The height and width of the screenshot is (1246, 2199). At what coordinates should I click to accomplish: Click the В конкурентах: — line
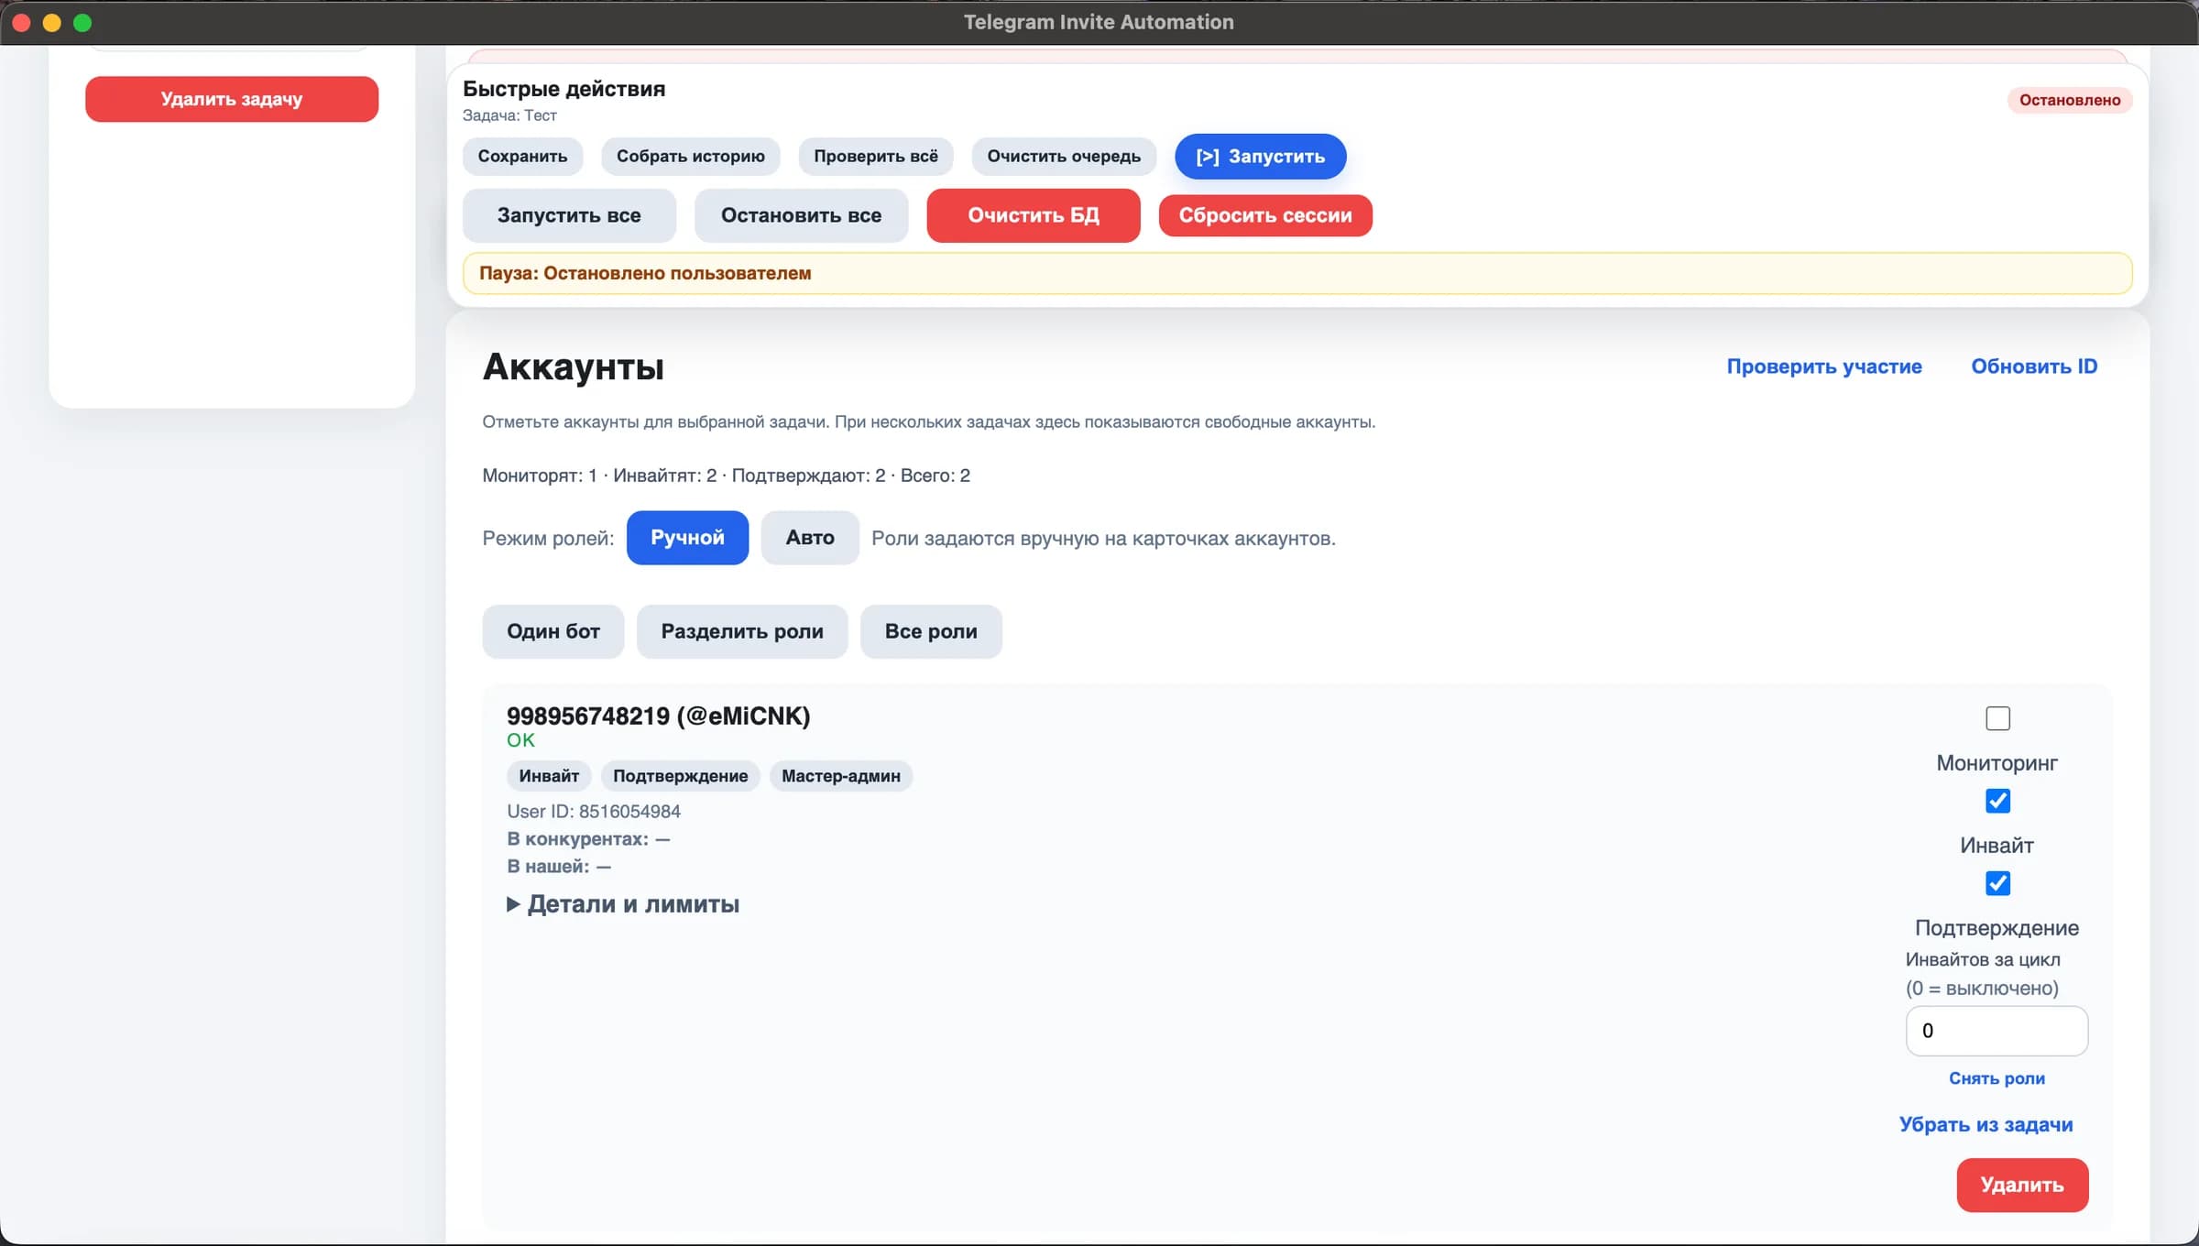(x=588, y=839)
